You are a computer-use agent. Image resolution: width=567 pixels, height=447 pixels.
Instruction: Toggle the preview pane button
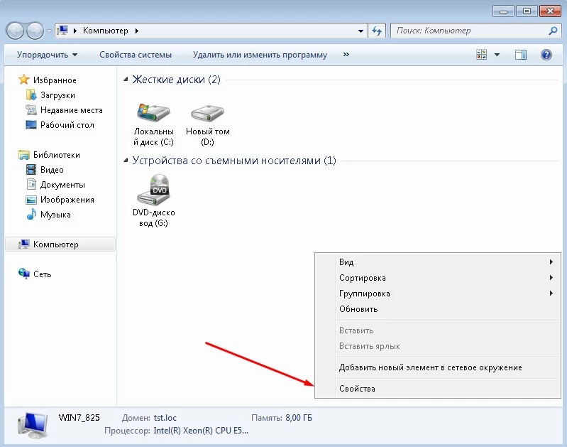tap(521, 55)
